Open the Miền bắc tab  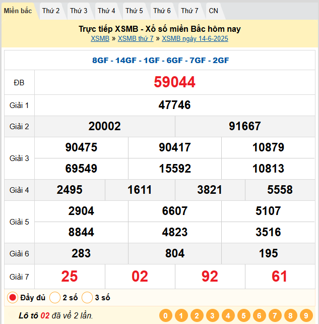(x=18, y=11)
